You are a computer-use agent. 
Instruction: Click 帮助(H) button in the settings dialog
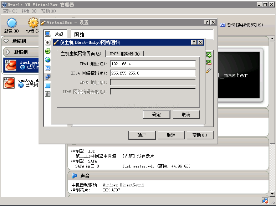(x=200, y=135)
